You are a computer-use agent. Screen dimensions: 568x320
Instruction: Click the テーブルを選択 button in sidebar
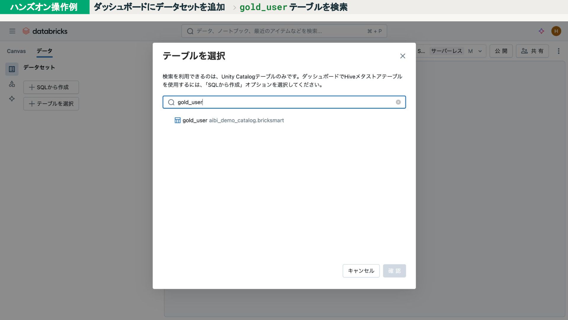[51, 104]
